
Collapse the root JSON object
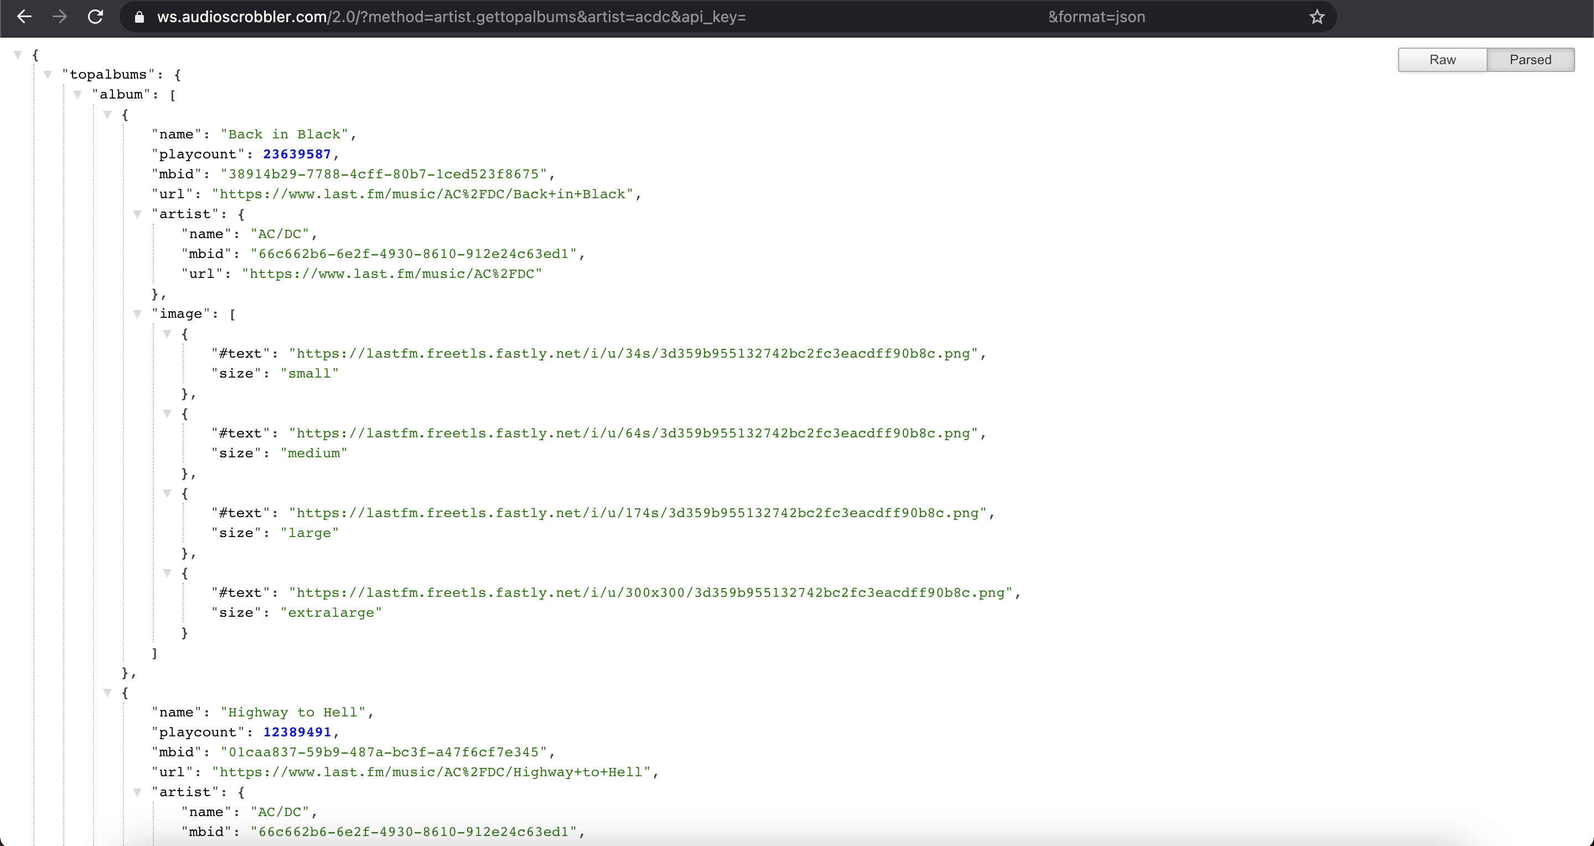click(x=17, y=54)
